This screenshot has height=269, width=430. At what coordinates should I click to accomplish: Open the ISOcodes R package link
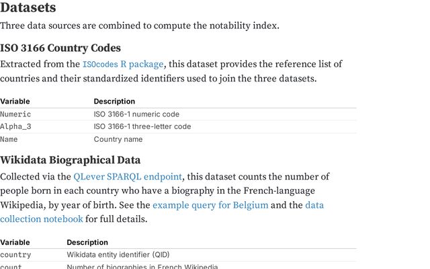click(x=122, y=65)
